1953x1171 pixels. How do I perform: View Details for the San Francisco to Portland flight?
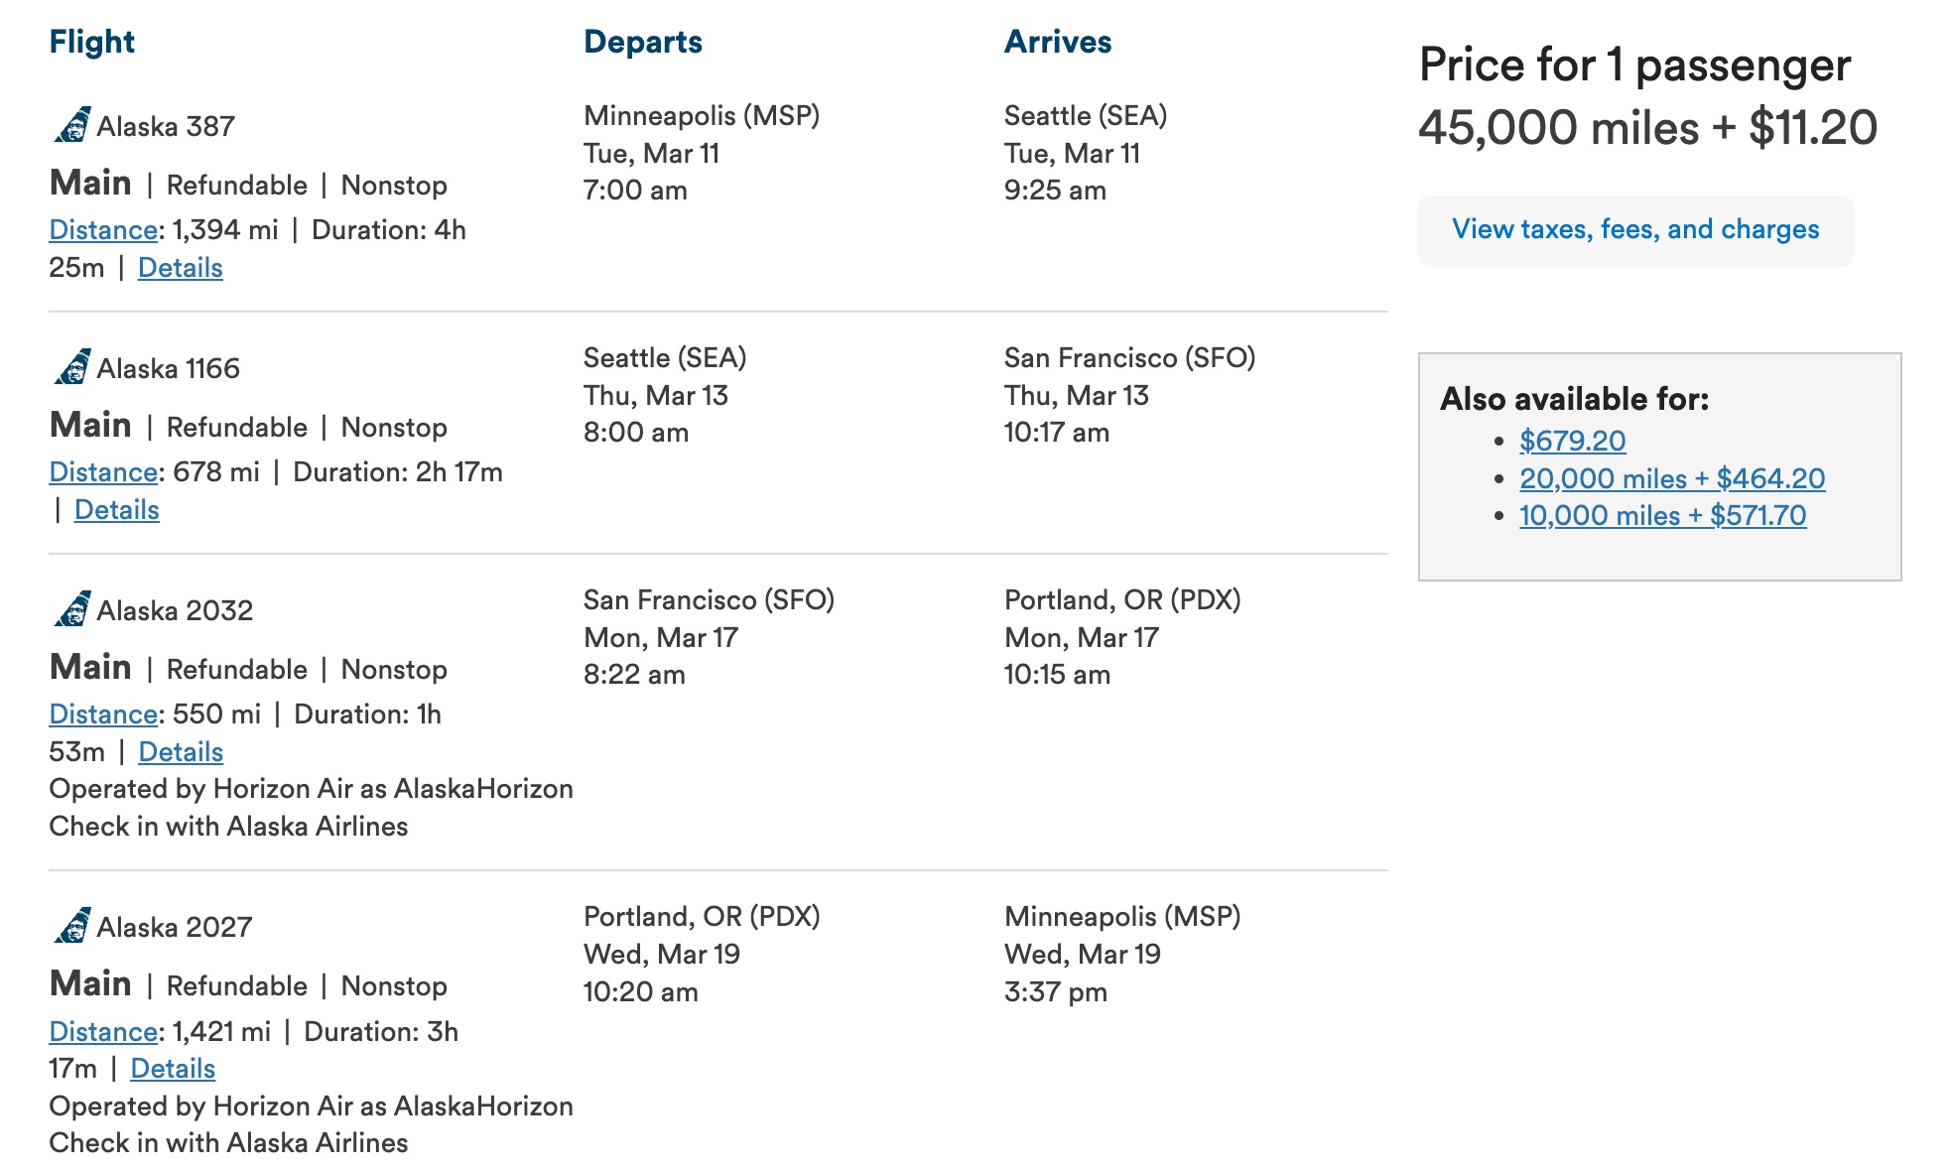click(x=180, y=751)
